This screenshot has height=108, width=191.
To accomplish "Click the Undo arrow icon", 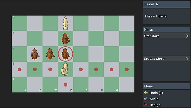I will [146, 93].
